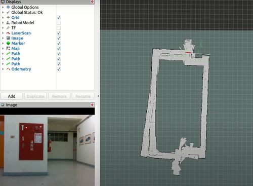Screen dimensions: 253x186
Task: Close the Image panel
Action: click(92, 105)
